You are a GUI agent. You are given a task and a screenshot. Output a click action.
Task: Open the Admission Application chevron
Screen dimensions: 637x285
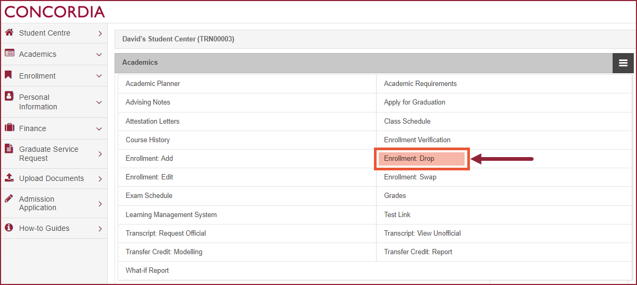pyautogui.click(x=100, y=204)
